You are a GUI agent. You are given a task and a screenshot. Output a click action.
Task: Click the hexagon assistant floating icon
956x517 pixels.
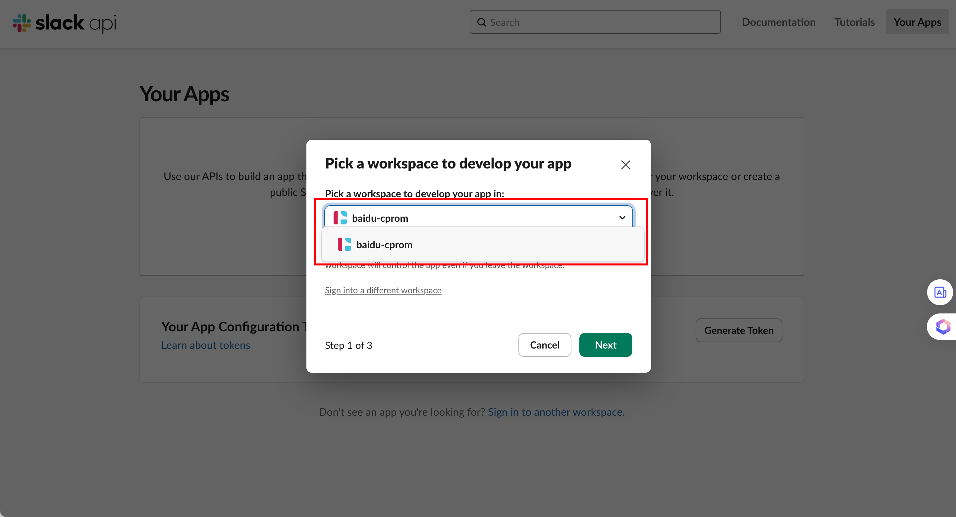(942, 327)
